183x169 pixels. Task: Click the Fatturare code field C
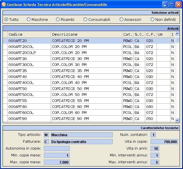point(46,142)
